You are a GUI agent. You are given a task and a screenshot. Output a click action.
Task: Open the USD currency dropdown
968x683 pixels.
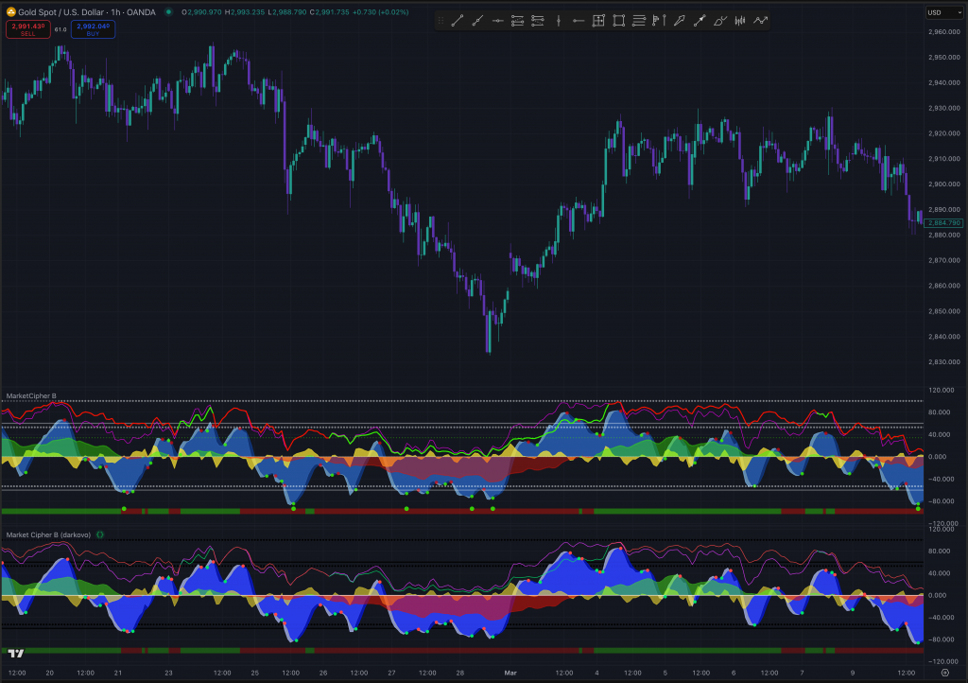coord(938,12)
